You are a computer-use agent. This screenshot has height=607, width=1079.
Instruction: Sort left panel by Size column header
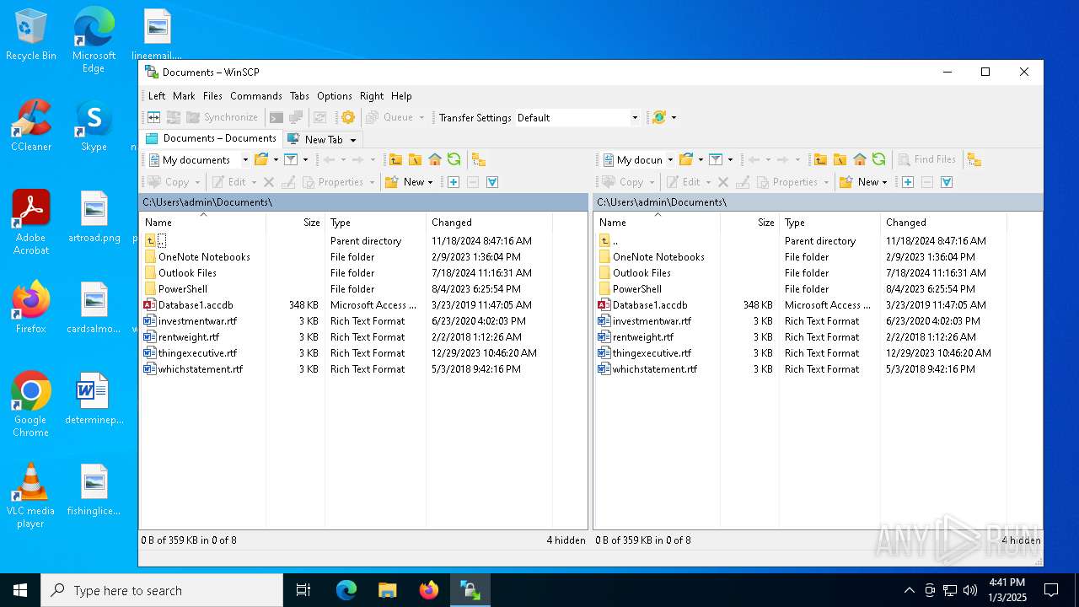295,223
